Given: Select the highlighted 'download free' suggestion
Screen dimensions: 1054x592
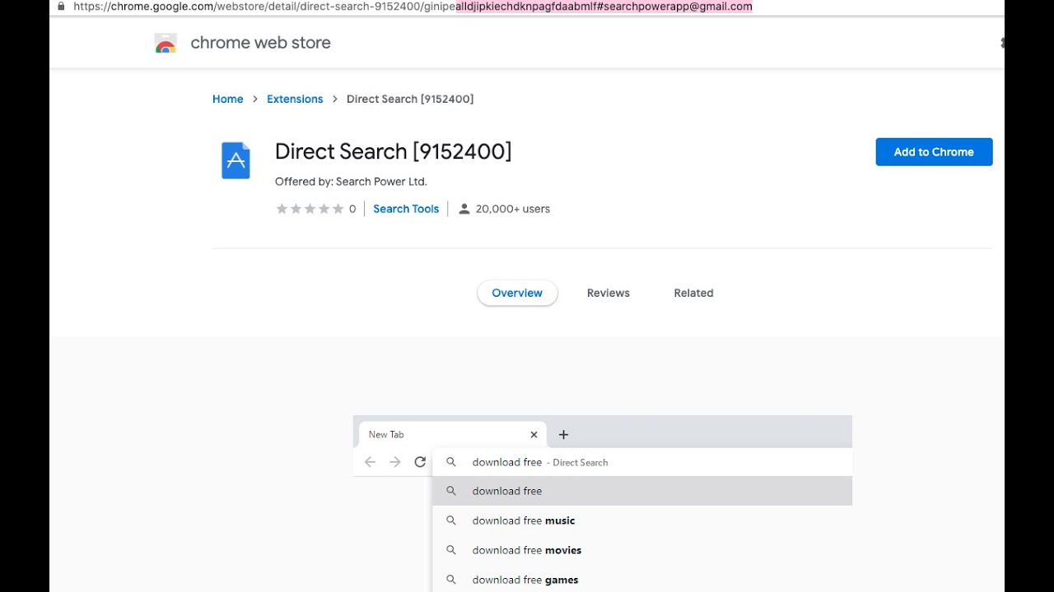Looking at the screenshot, I should coord(642,491).
